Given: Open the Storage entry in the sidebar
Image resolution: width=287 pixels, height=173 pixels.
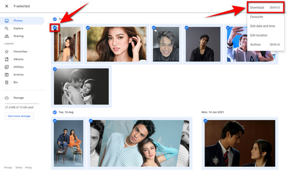Looking at the screenshot, I should (x=19, y=98).
